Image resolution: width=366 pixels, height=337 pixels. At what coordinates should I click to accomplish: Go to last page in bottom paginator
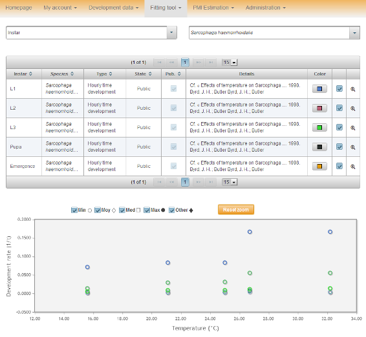(211, 182)
